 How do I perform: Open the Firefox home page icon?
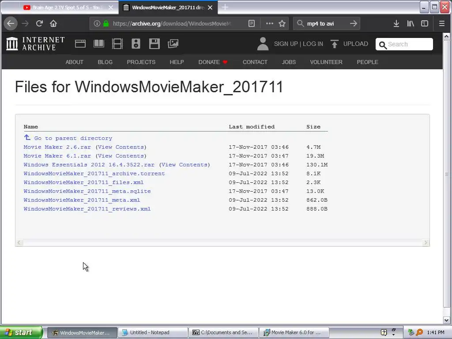tap(53, 23)
